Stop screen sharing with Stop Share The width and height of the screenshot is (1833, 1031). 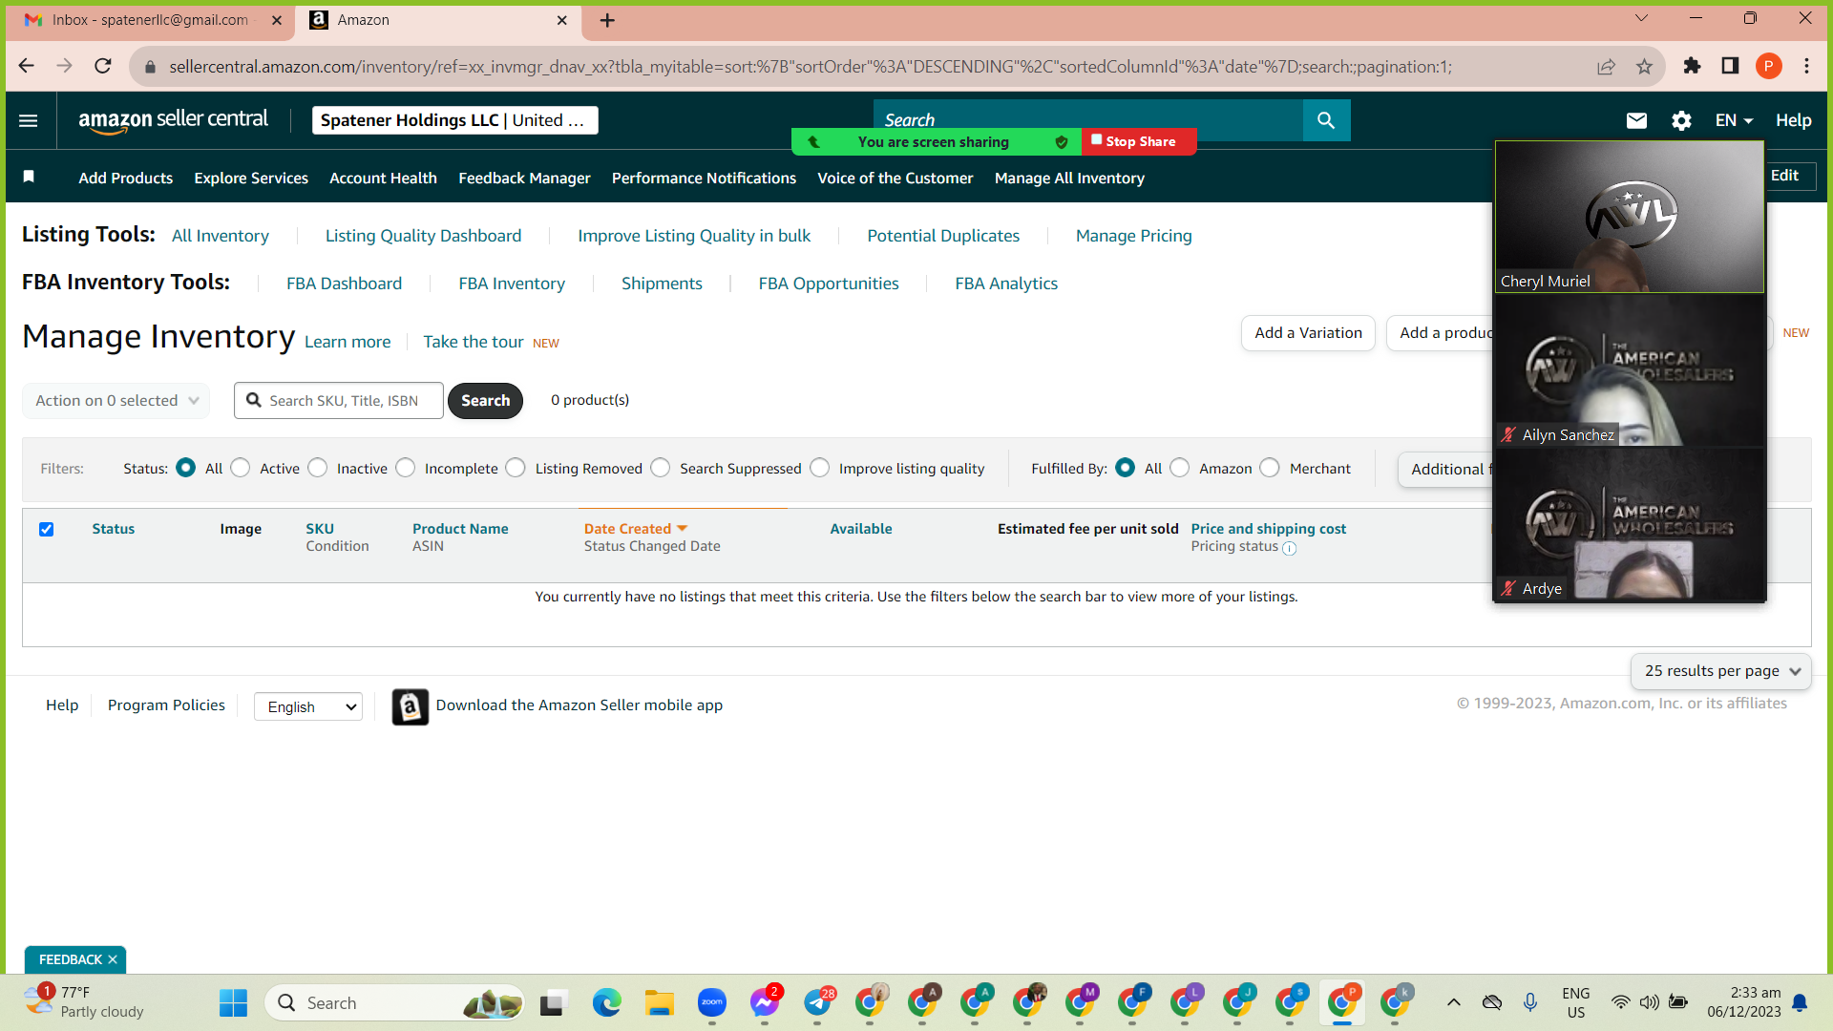pyautogui.click(x=1139, y=141)
